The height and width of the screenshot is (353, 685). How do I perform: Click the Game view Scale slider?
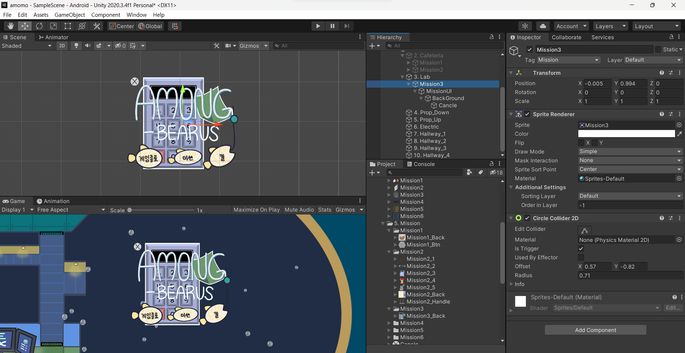point(162,210)
